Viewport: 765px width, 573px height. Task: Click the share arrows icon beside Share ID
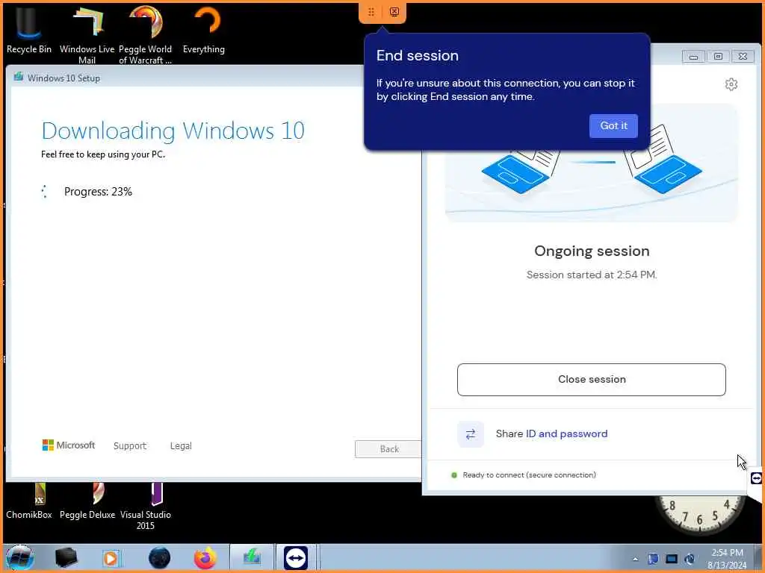click(x=471, y=434)
